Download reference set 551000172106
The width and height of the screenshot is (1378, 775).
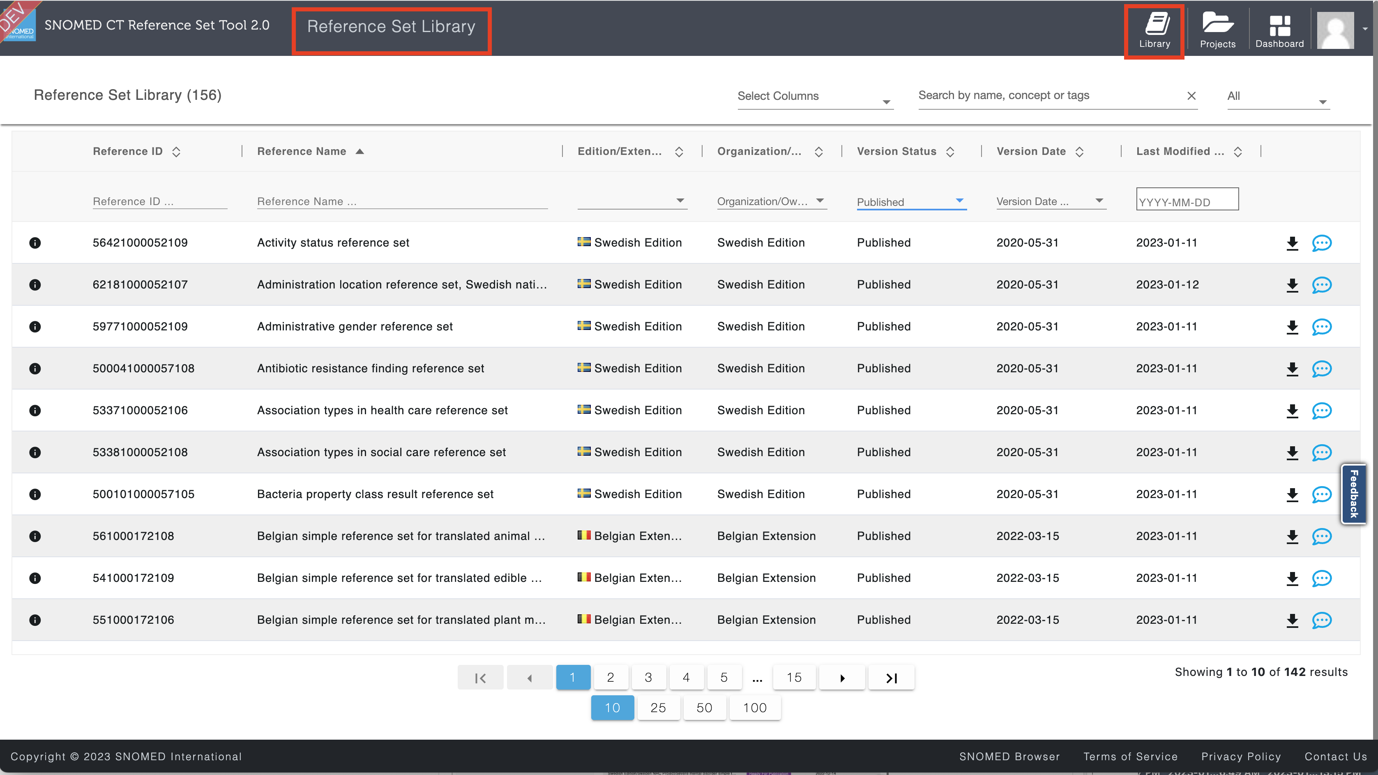pyautogui.click(x=1293, y=620)
